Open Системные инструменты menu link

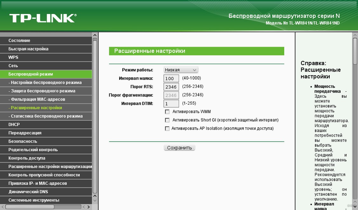tap(34, 200)
